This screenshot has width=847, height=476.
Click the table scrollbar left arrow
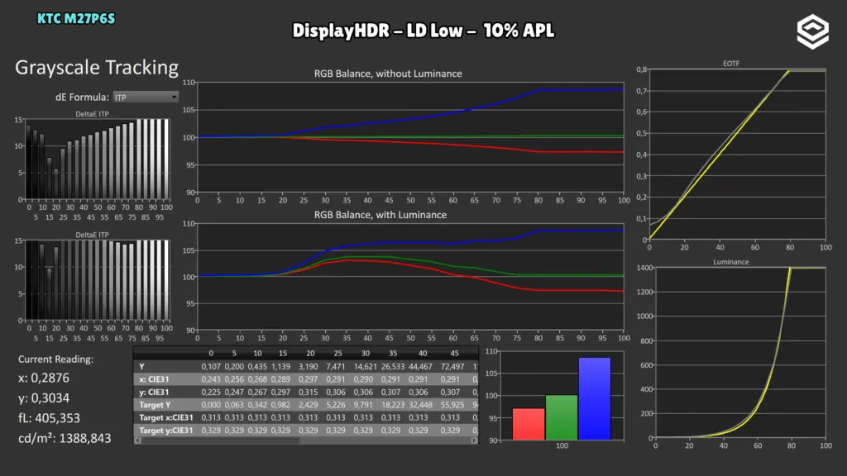137,440
